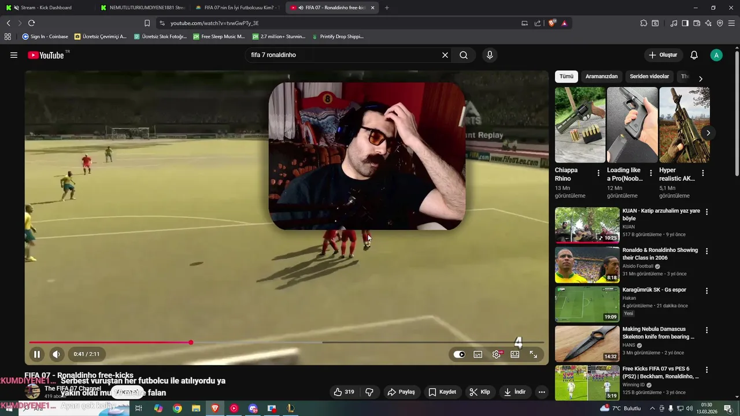Switch to NEMUTLUTURKUMDIYENE1881 stream tab
740x416 pixels.
click(142, 8)
